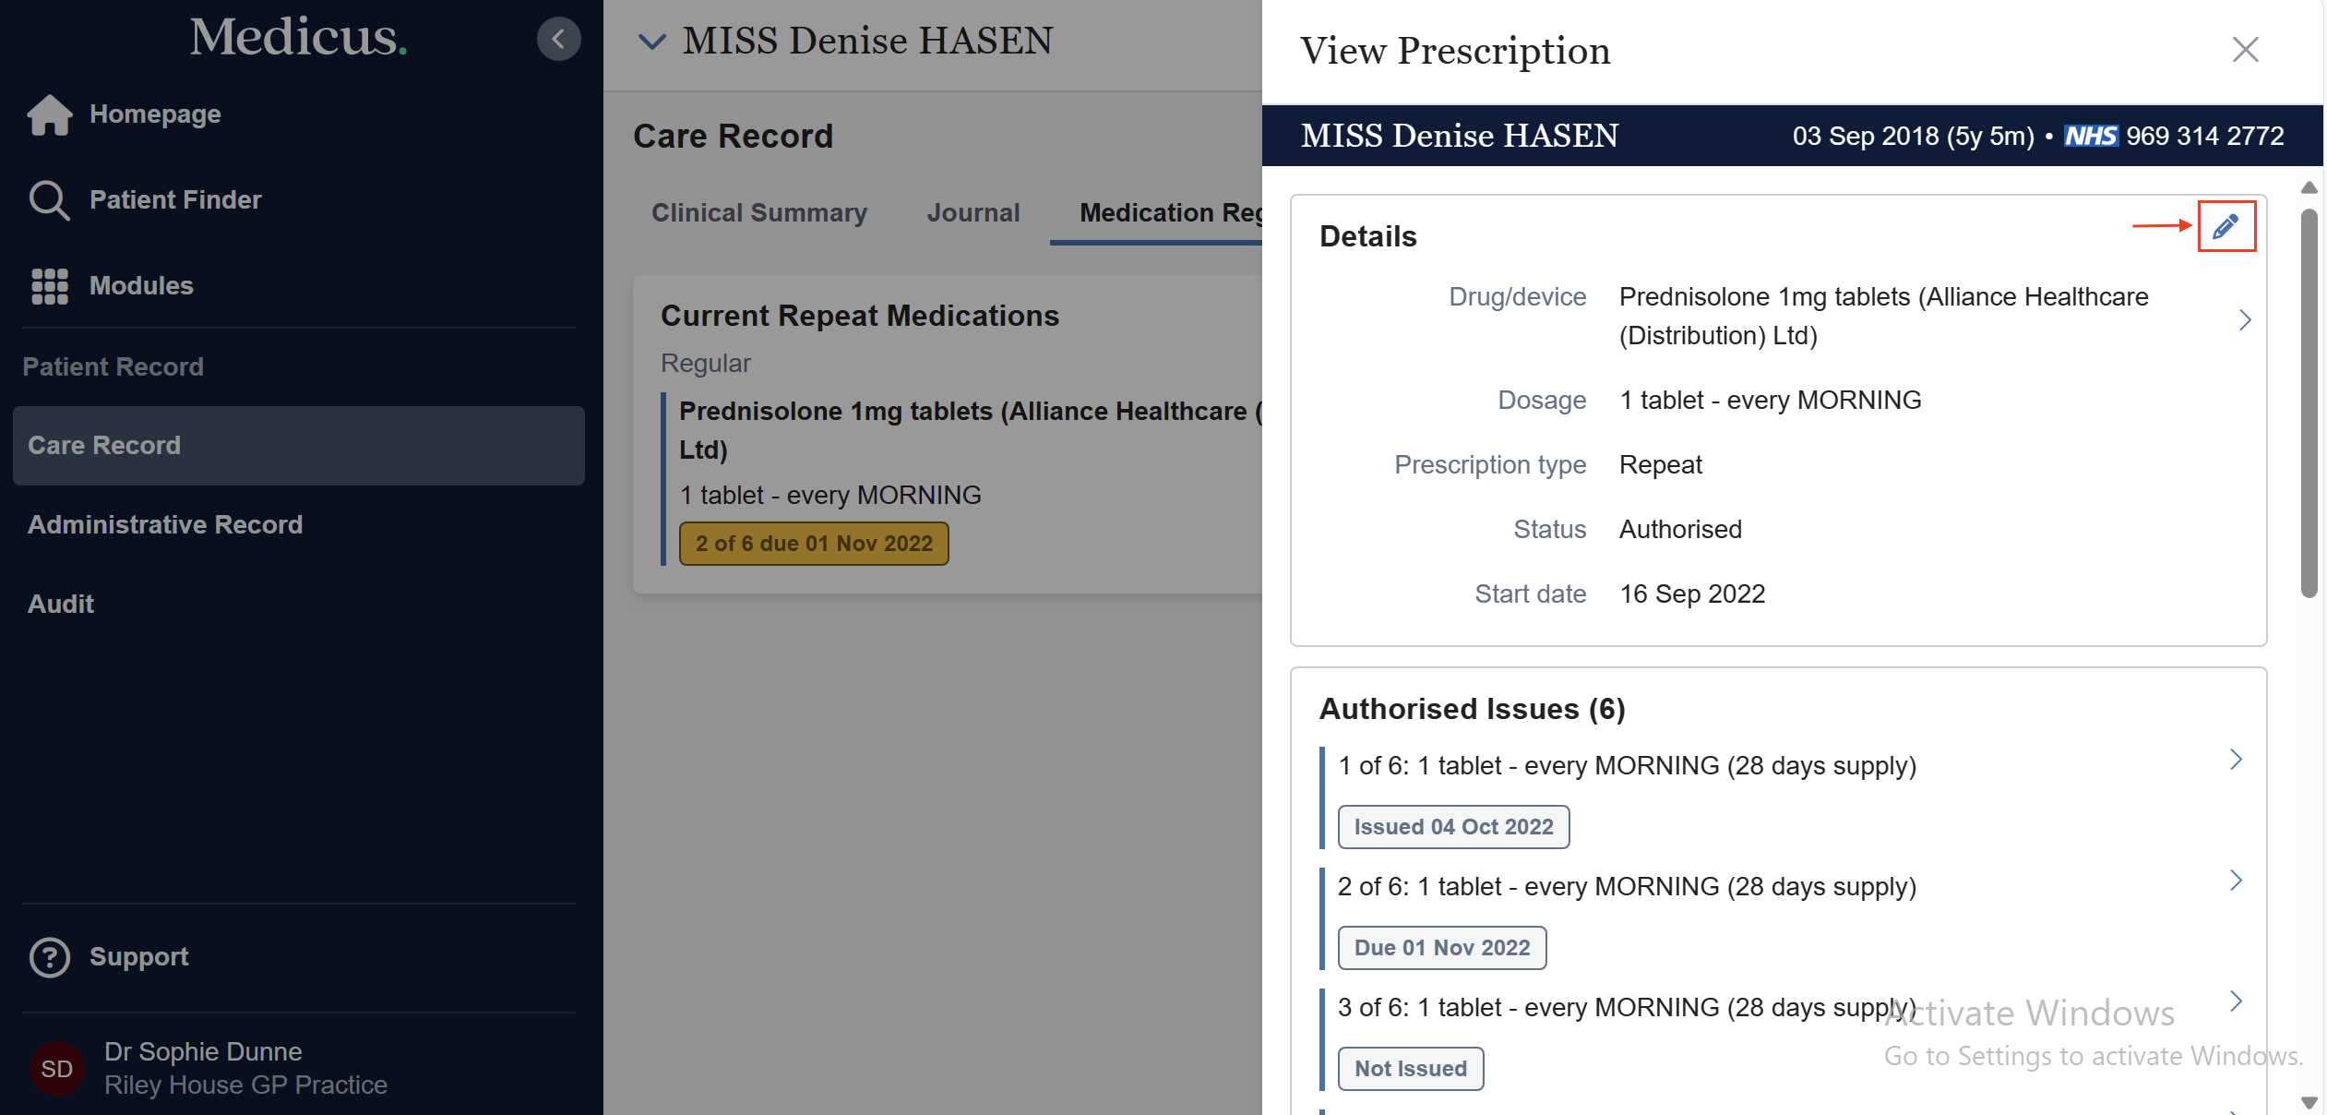Select the Patient Finder magnifier icon
The height and width of the screenshot is (1115, 2327).
(48, 199)
